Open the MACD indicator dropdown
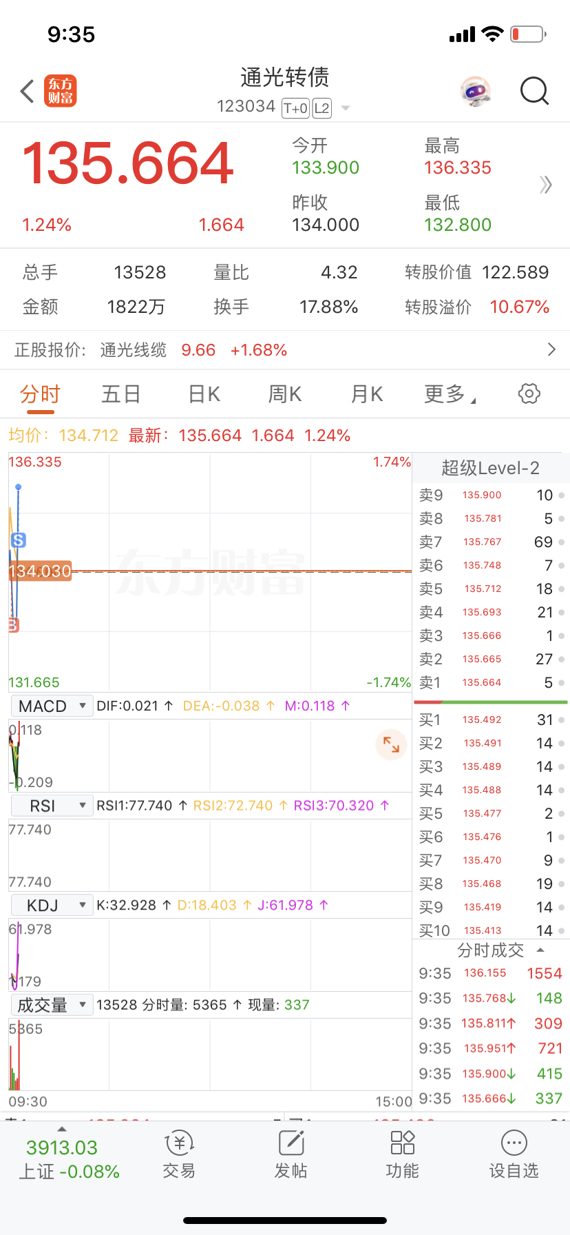The image size is (570, 1235). [x=52, y=706]
